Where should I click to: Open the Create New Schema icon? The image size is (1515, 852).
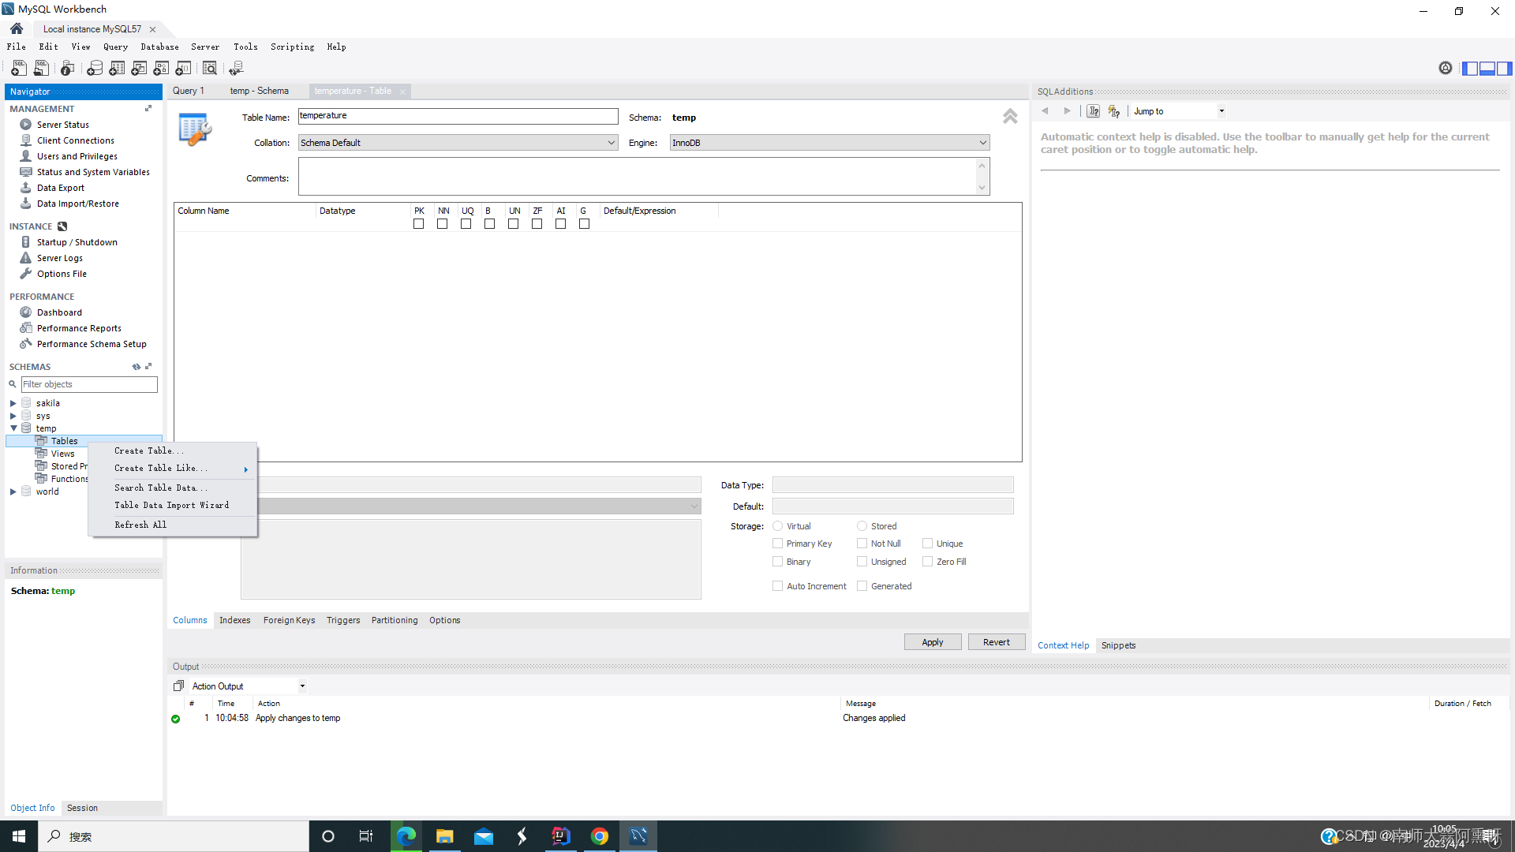95,69
